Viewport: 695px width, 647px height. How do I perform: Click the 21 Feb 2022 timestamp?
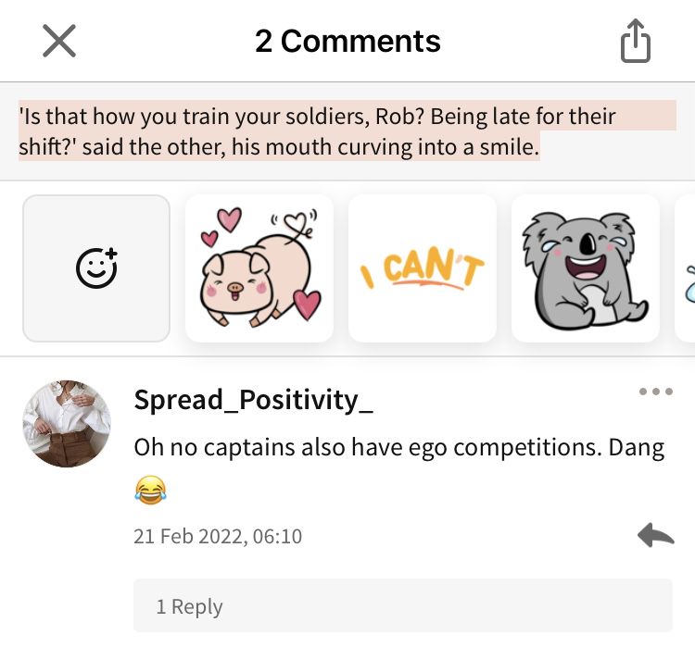218,536
